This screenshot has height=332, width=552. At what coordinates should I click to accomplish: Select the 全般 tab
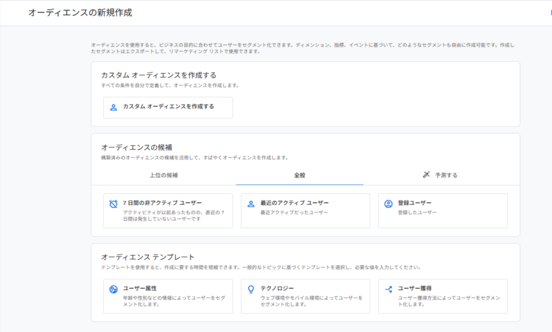pos(300,176)
